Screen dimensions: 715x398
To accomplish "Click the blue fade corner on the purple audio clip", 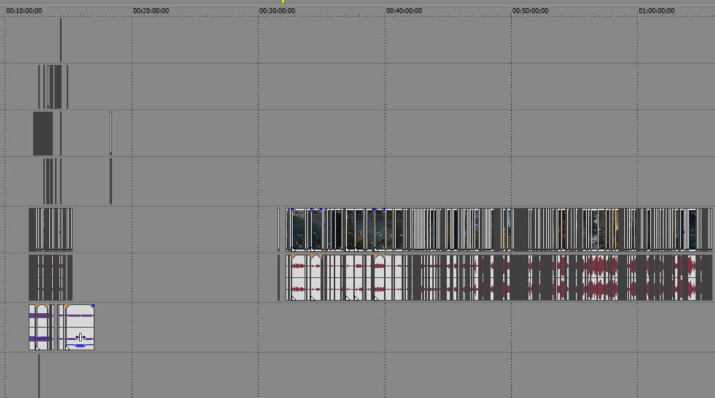I will click(92, 306).
